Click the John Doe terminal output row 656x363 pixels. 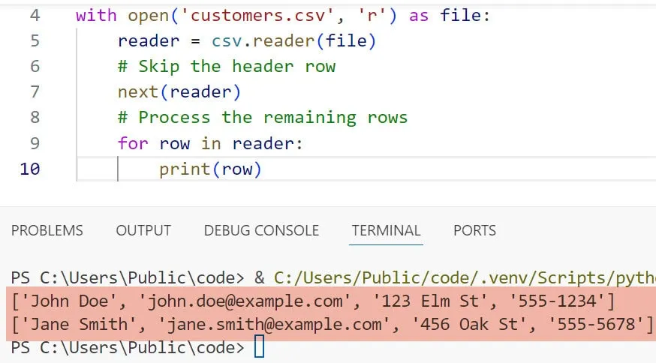pos(313,301)
